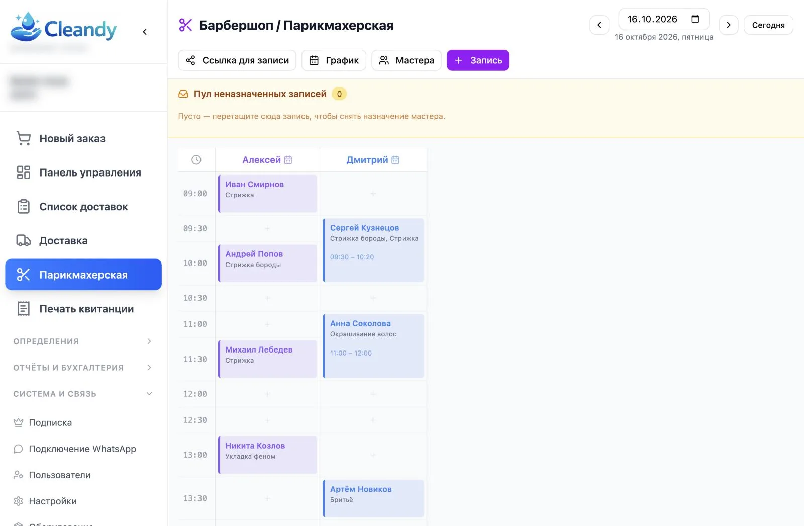This screenshot has height=526, width=804.
Task: Add appointment for Алексей at 11:00
Action: (267, 324)
